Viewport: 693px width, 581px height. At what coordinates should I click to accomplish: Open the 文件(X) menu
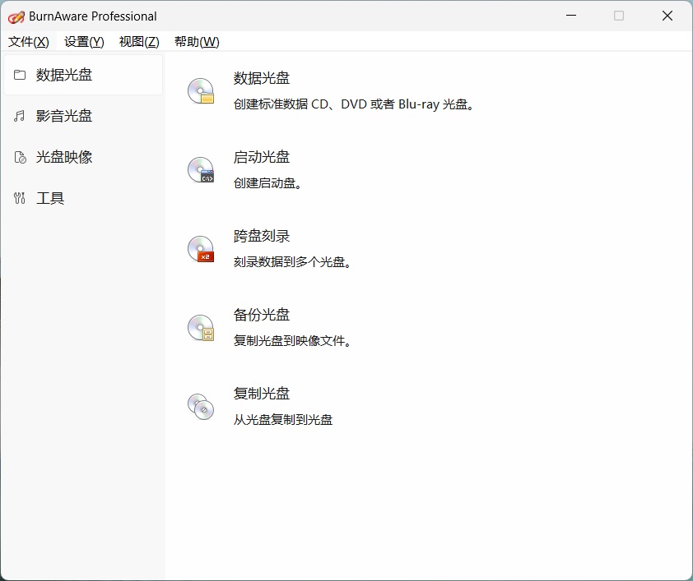click(x=28, y=42)
